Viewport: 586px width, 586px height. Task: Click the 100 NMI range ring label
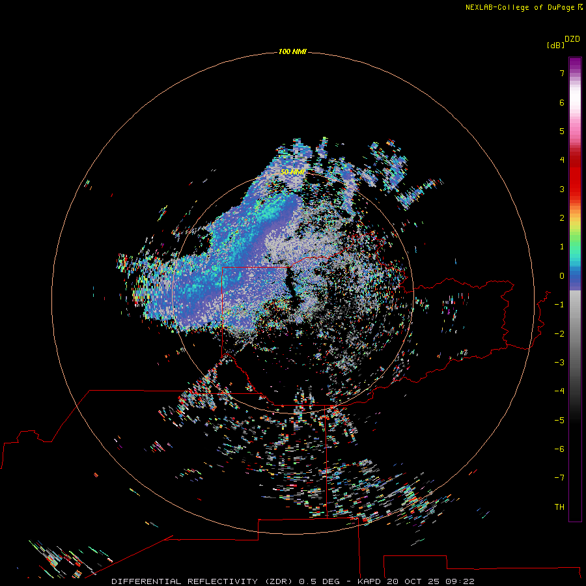(292, 51)
